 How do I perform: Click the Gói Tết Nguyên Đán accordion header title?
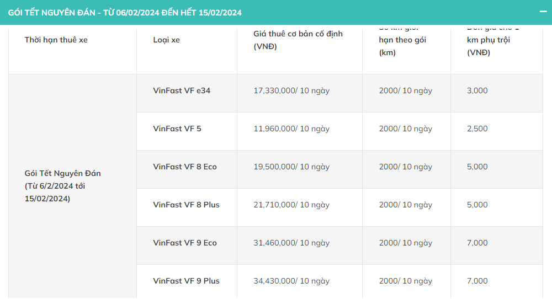pos(125,12)
